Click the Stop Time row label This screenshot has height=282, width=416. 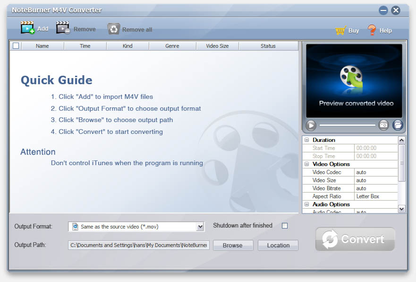point(323,156)
